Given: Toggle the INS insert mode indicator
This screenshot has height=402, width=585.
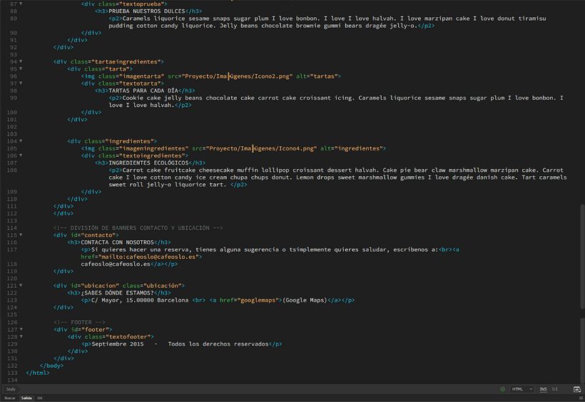Looking at the screenshot, I should tap(543, 389).
